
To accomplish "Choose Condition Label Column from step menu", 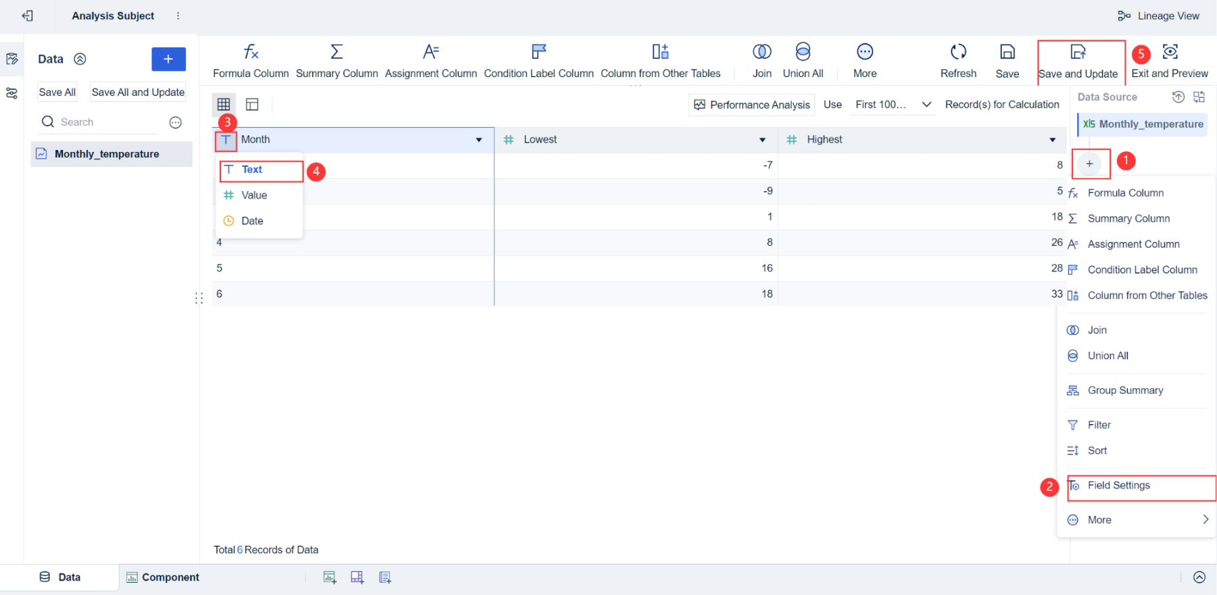I will click(x=1136, y=270).
